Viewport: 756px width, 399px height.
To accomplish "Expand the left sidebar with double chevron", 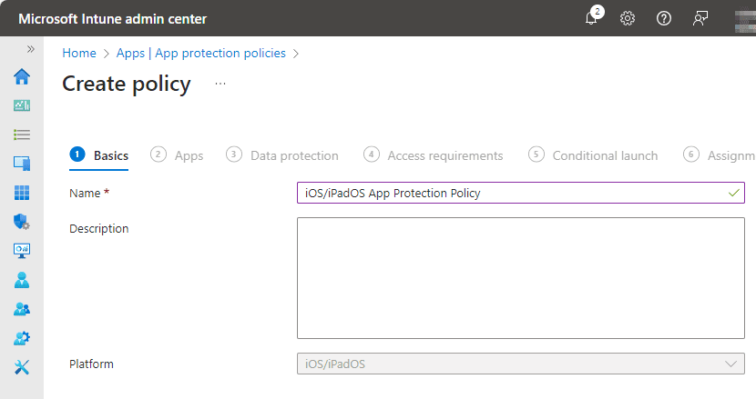I will tap(30, 49).
